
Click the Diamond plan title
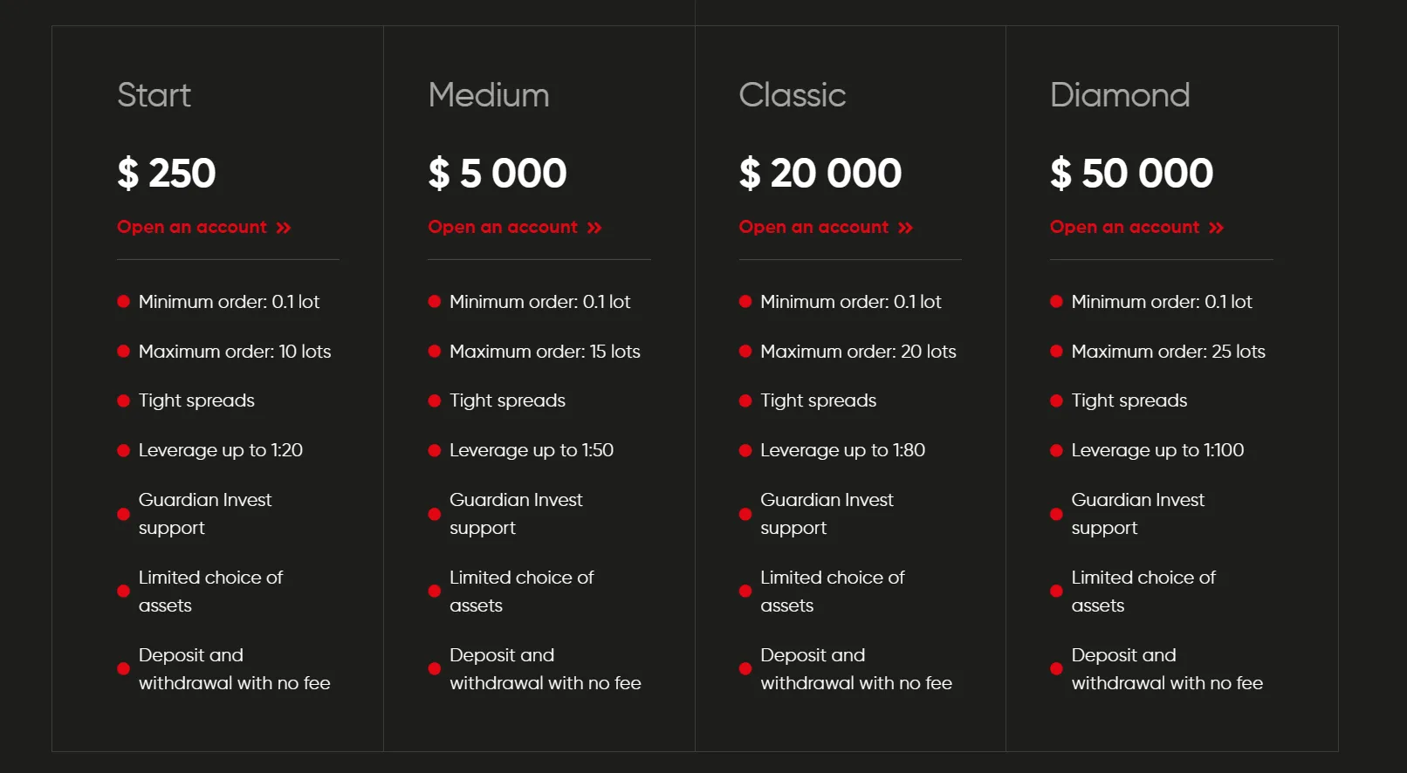[1120, 95]
